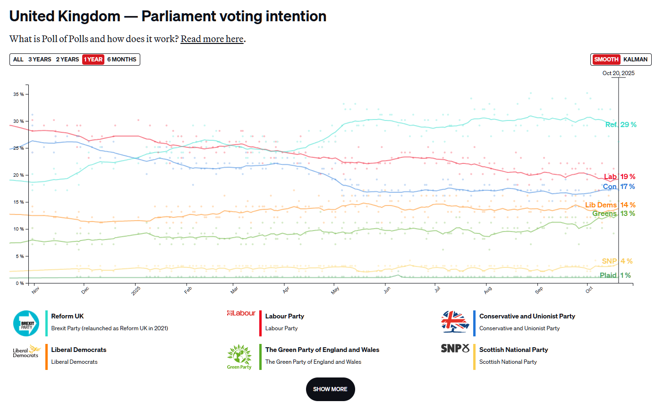Switch to the 3 Years range
This screenshot has height=420, width=664.
40,60
